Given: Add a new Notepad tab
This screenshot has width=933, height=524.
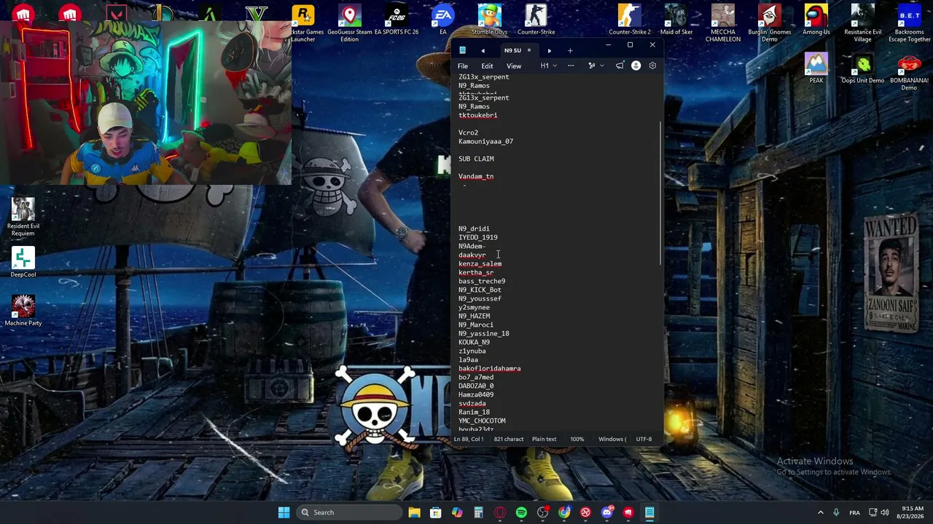Looking at the screenshot, I should tap(570, 50).
